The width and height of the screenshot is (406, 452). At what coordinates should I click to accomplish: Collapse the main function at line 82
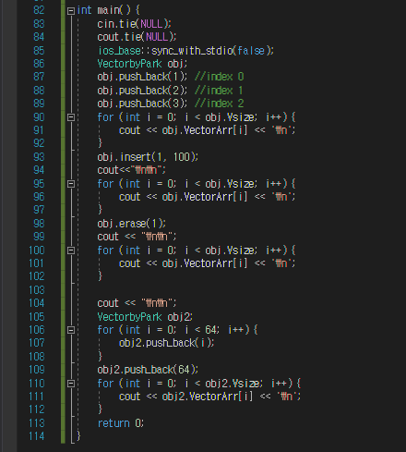pyautogui.click(x=71, y=11)
